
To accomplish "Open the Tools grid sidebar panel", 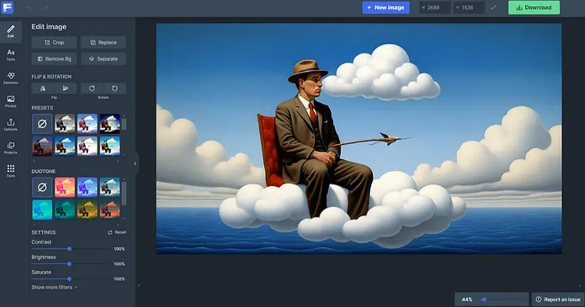I will (x=11, y=171).
